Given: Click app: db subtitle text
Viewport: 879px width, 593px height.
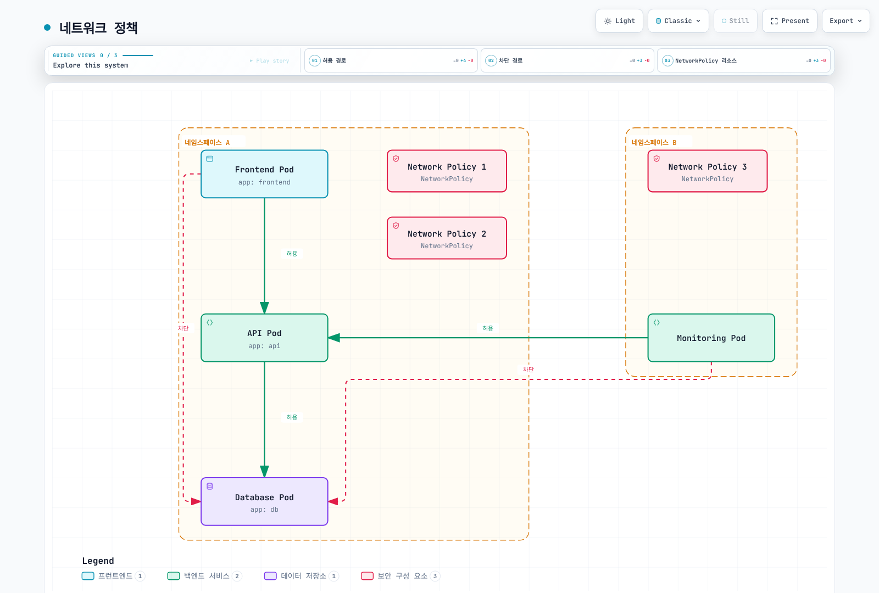Looking at the screenshot, I should pos(264,510).
